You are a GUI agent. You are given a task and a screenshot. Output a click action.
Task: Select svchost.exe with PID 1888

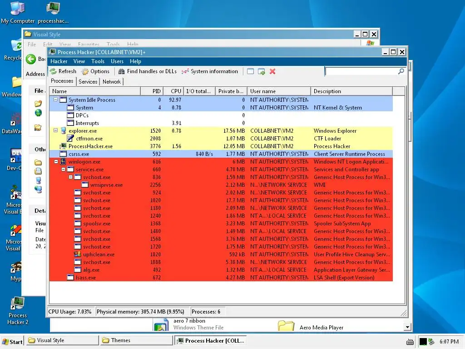coord(221,262)
